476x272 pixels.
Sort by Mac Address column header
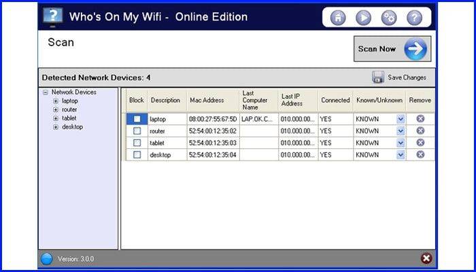(x=213, y=100)
